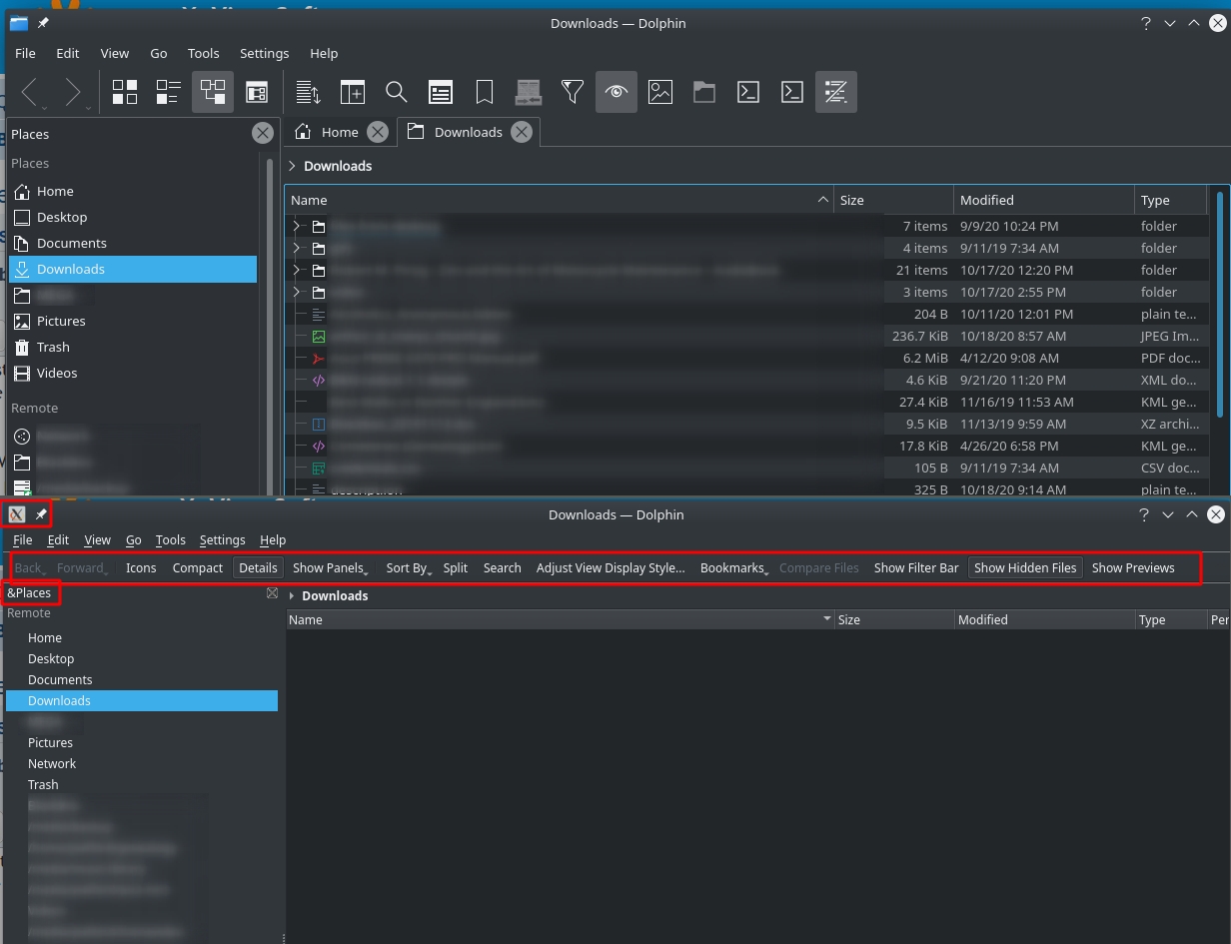
Task: Open search using the magnifying glass icon
Action: [397, 92]
